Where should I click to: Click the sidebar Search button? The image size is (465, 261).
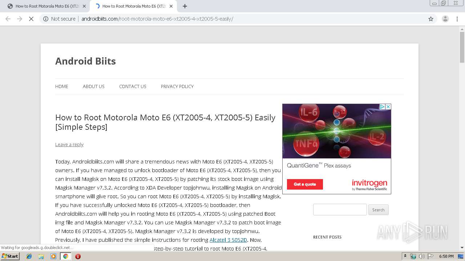(x=379, y=210)
